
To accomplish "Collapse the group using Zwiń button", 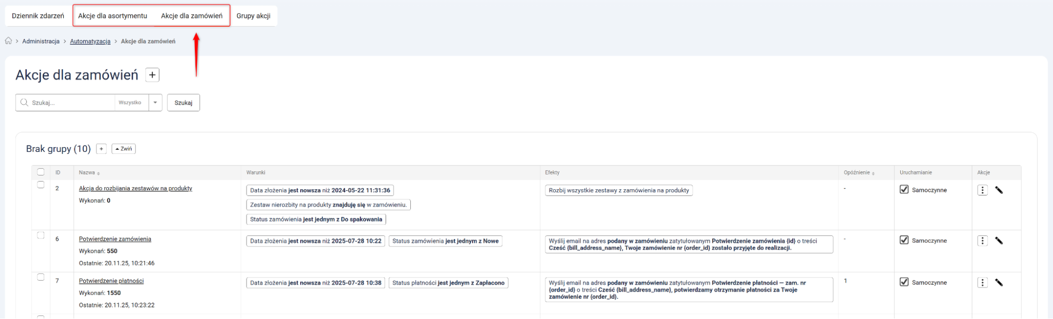I will pos(124,149).
